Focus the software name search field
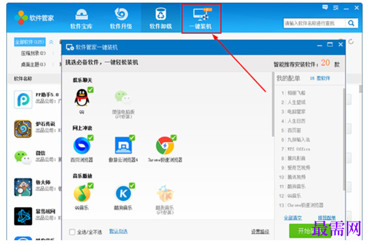Viewport: 371px width, 245px height. pos(315,23)
